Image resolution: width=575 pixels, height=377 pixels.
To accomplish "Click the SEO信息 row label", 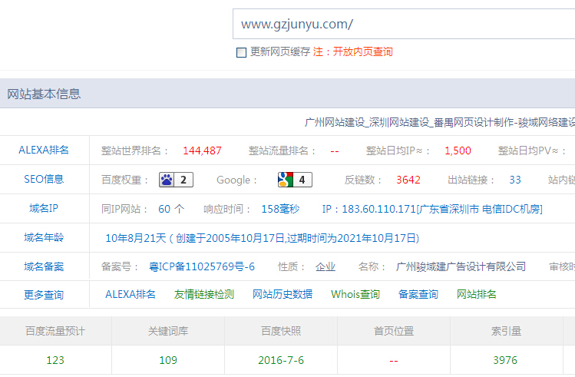I will coord(44,180).
